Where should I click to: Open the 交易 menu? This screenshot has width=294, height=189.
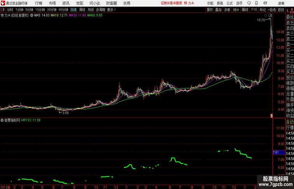pos(127,3)
